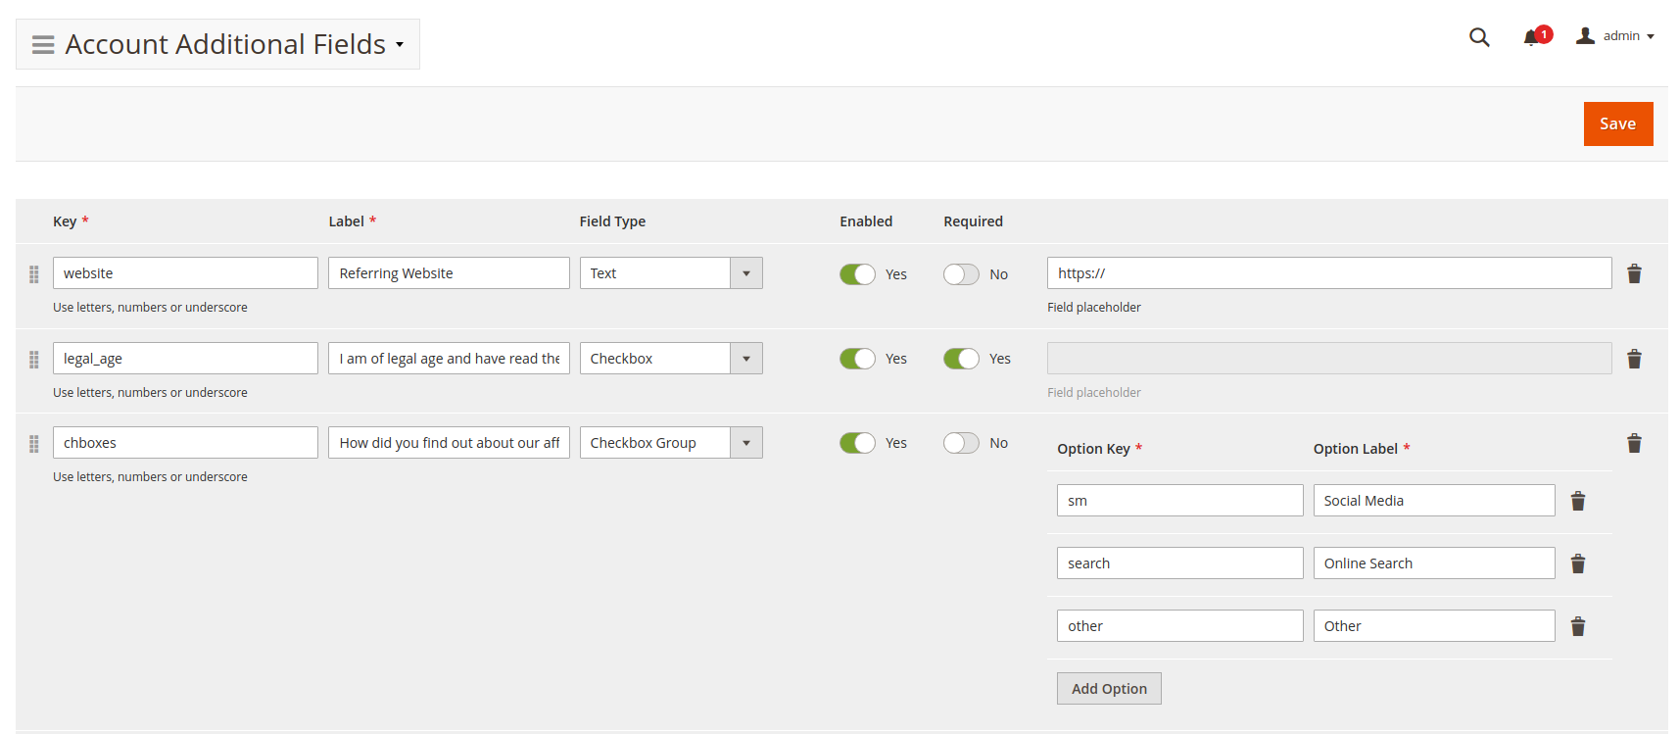Click drag handle of website row

[x=34, y=274]
